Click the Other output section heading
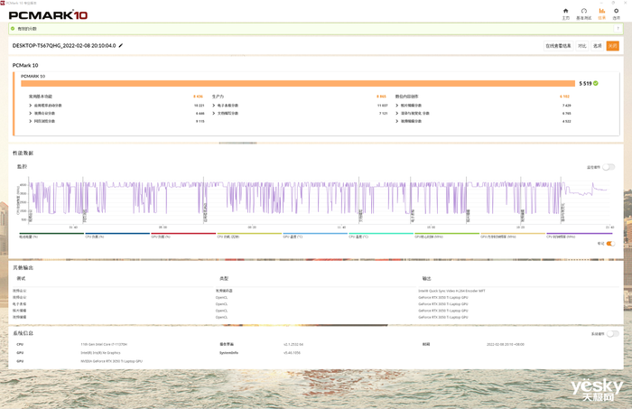Viewport: 632px width, 409px height. 23,267
